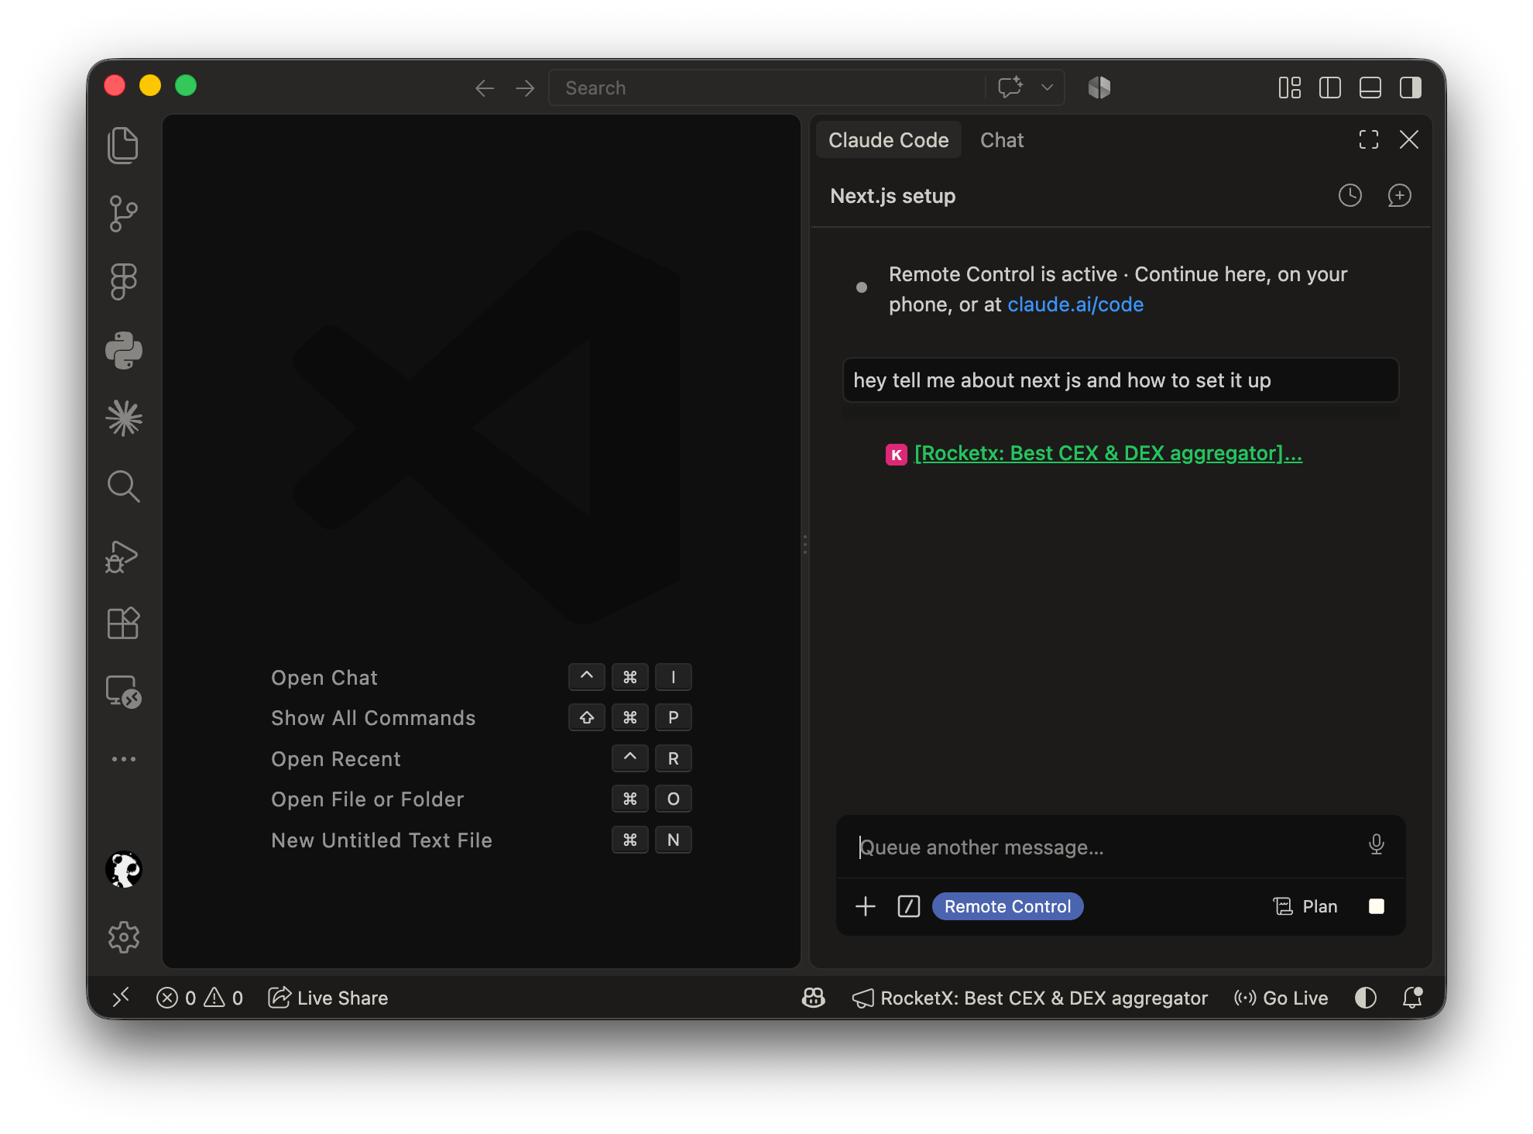1533x1134 pixels.
Task: Open Customize Layout options
Action: (1290, 88)
